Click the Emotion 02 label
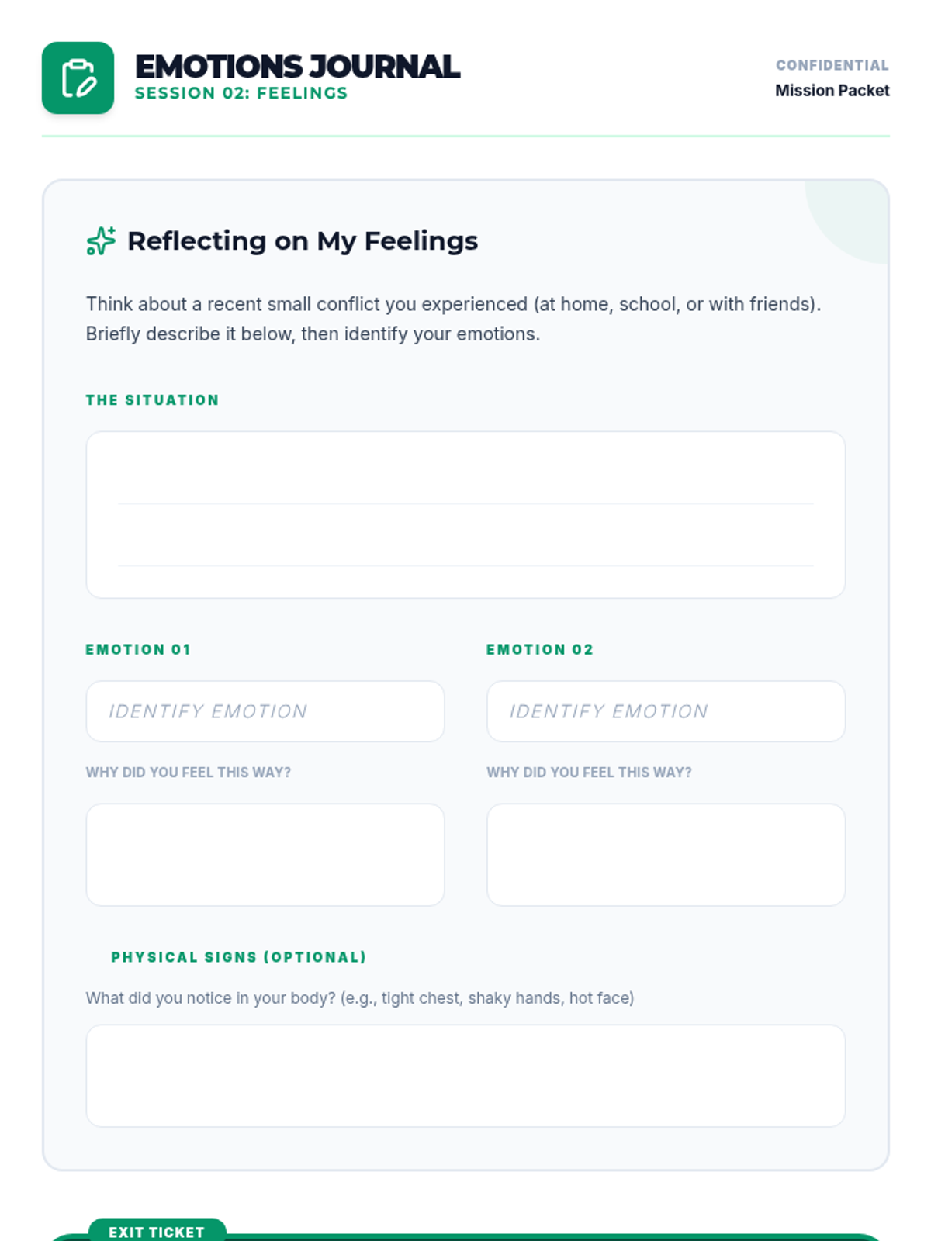The image size is (931, 1241). (540, 649)
